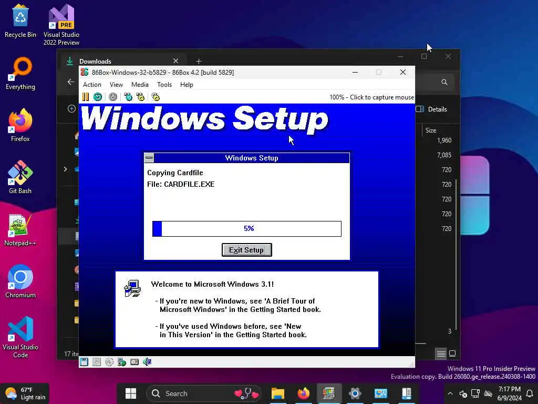Close the 86Box window
Image resolution: width=538 pixels, height=404 pixels.
click(x=403, y=72)
